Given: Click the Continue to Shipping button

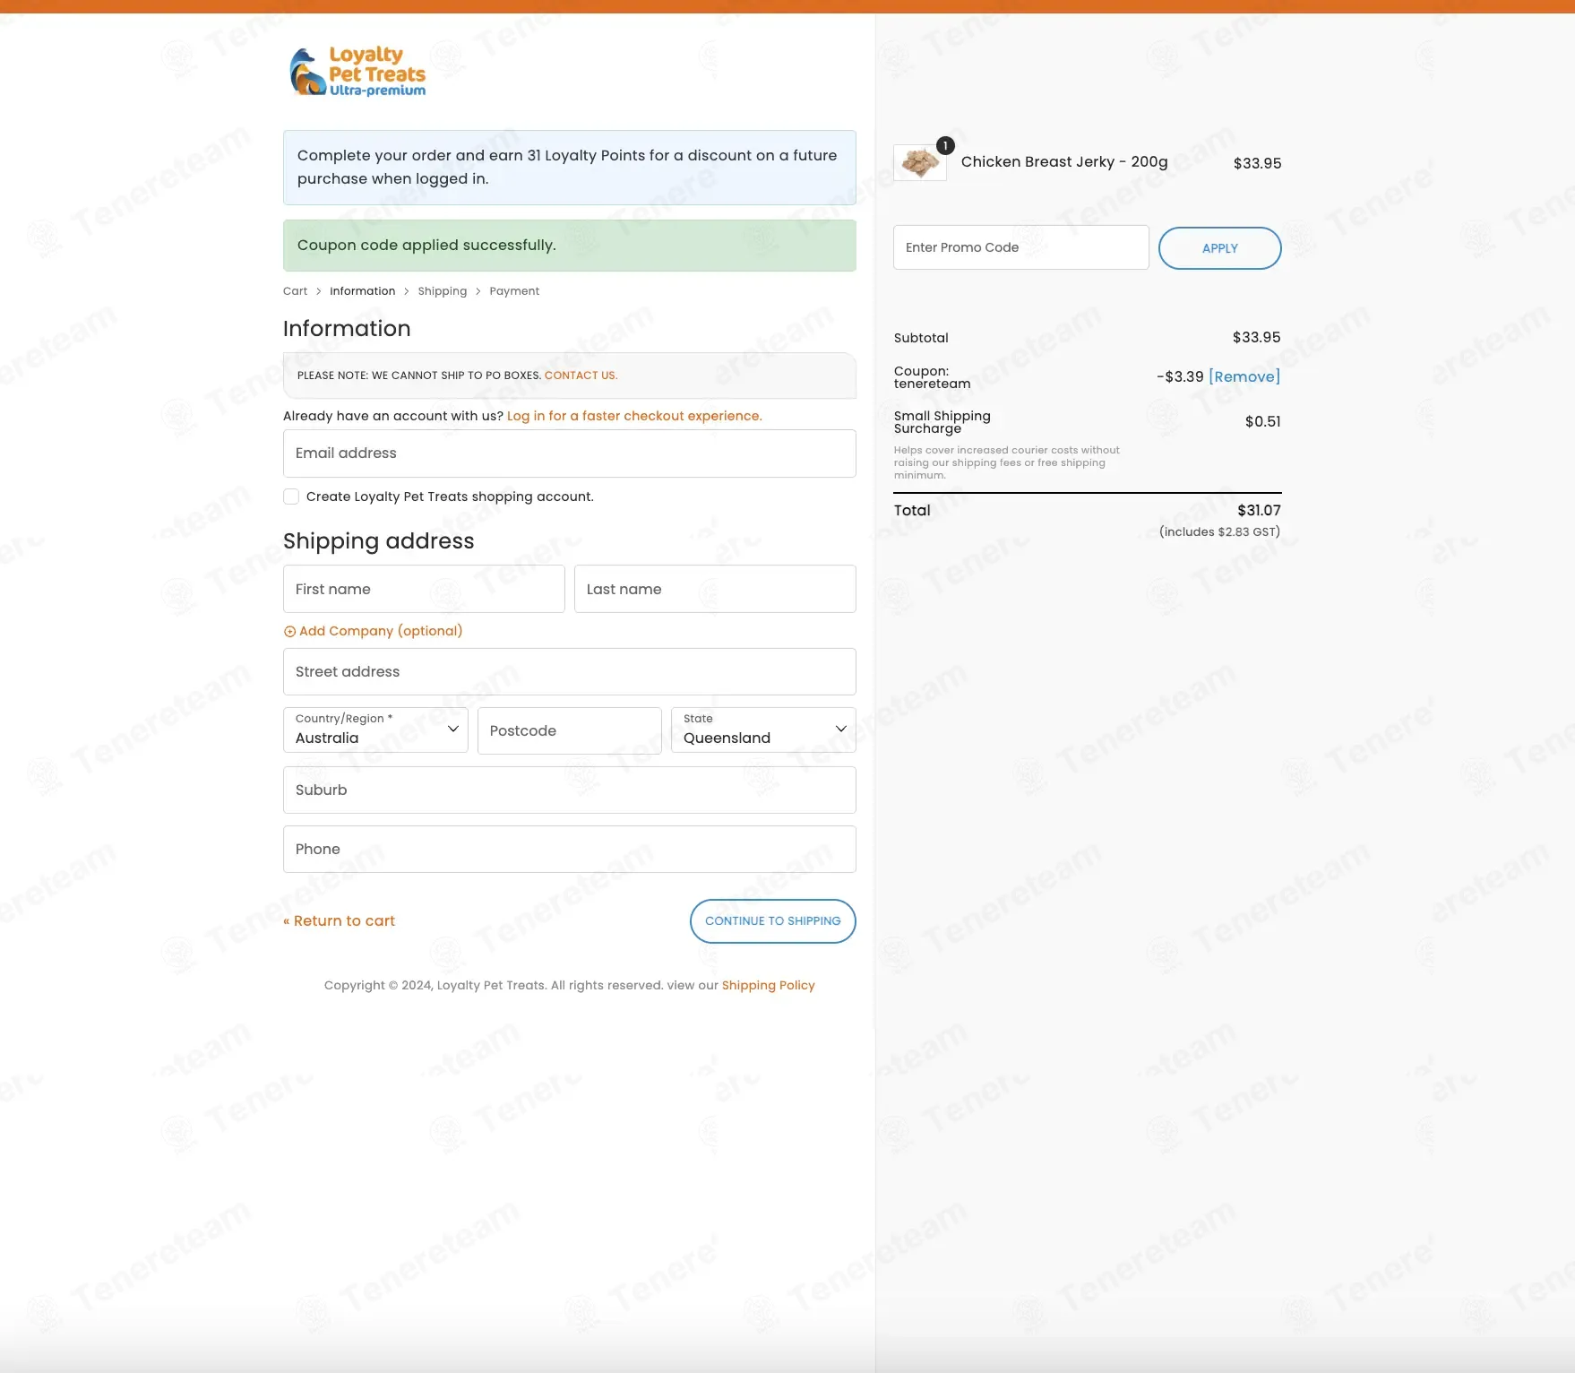Looking at the screenshot, I should tap(773, 921).
